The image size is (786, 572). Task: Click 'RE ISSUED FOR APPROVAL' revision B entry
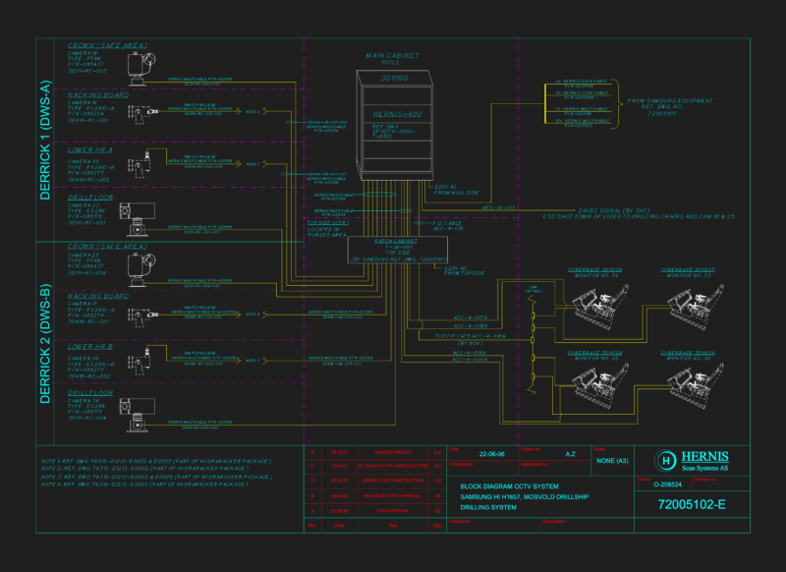pyautogui.click(x=392, y=495)
